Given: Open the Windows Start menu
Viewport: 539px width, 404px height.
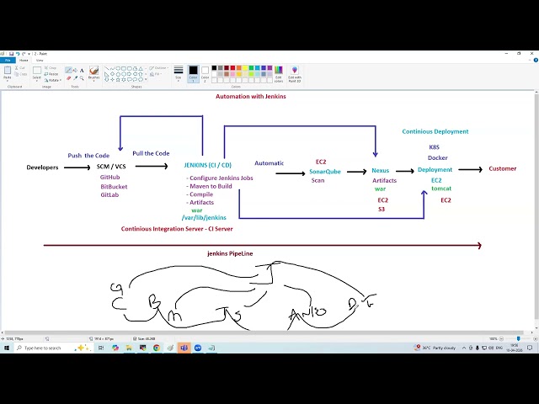Looking at the screenshot, I should click(7, 348).
